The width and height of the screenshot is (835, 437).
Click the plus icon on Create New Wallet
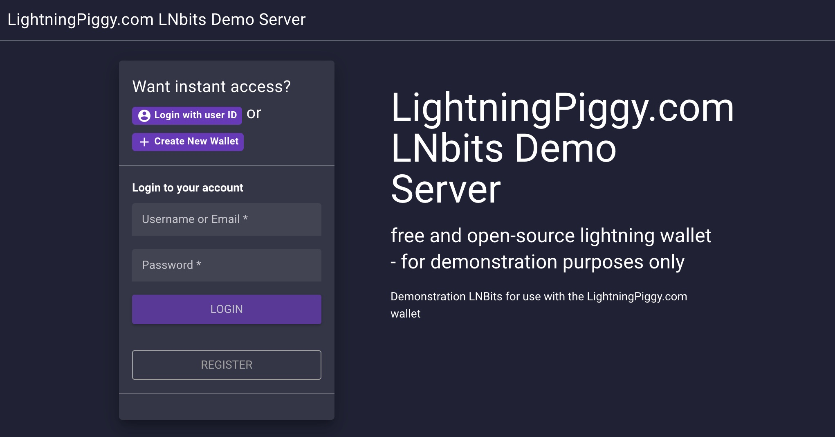[x=144, y=142]
